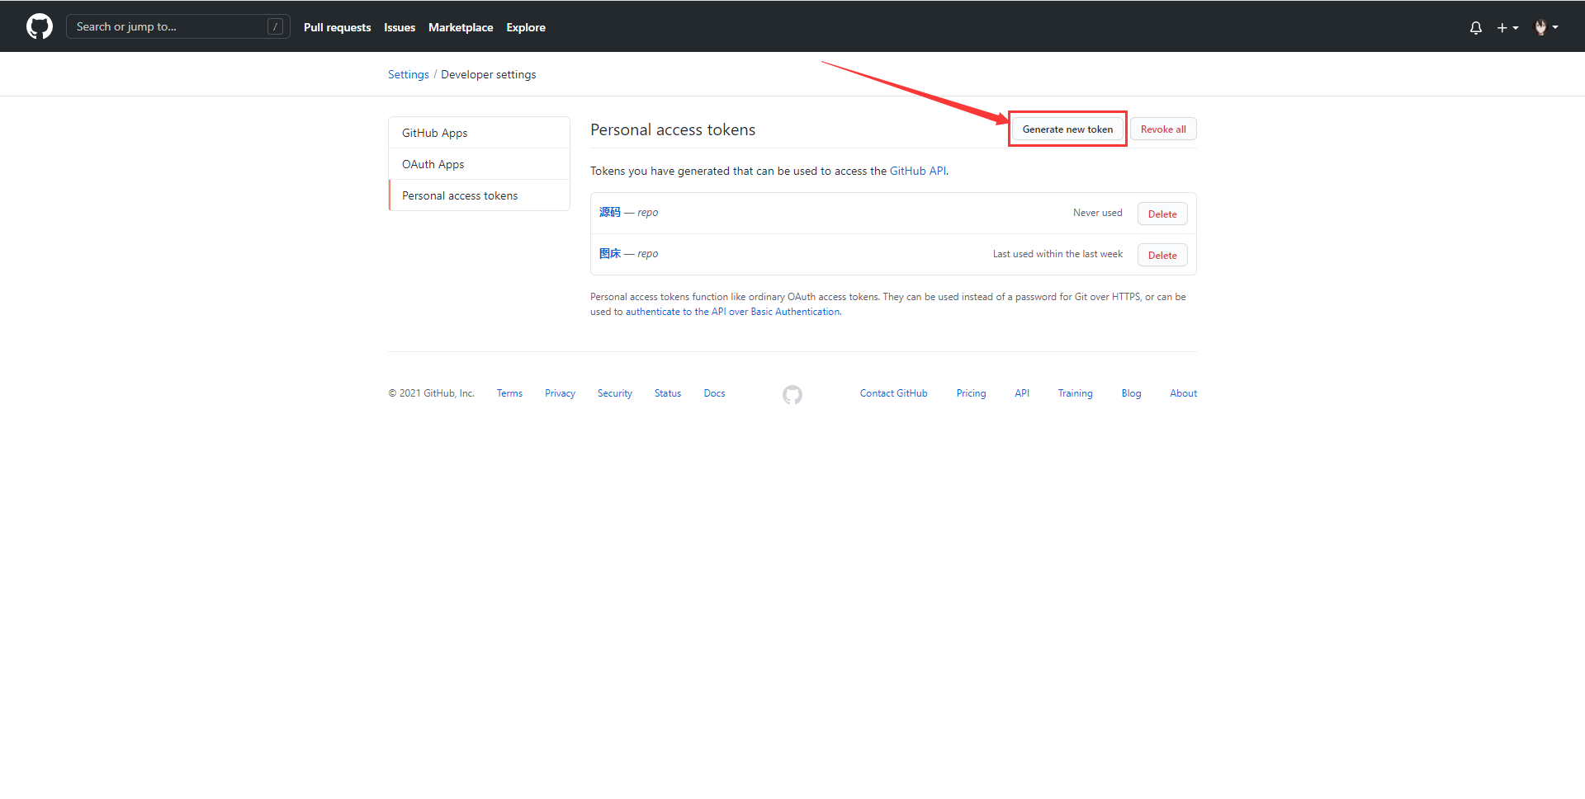Open authenticate to the API over Basic Authentication link
The width and height of the screenshot is (1585, 799).
732,312
